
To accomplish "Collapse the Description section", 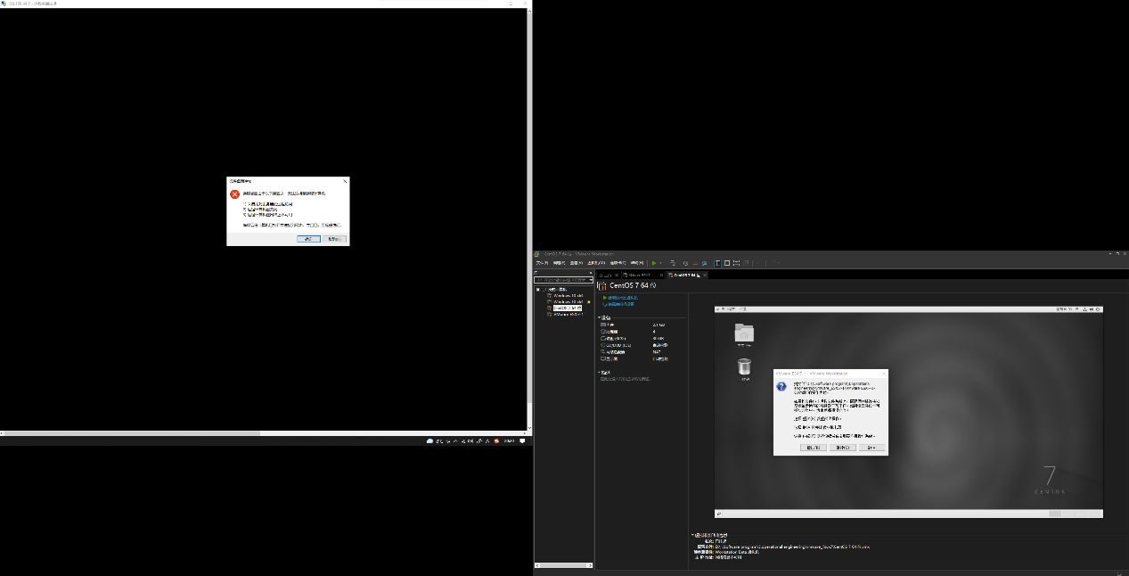I will pos(599,372).
